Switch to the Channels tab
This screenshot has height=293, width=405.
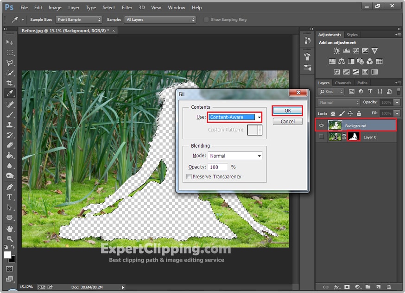tap(343, 83)
